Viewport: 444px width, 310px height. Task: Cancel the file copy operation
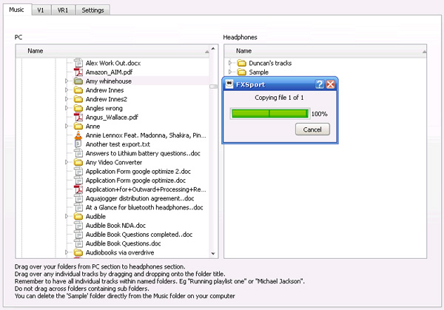click(x=312, y=129)
